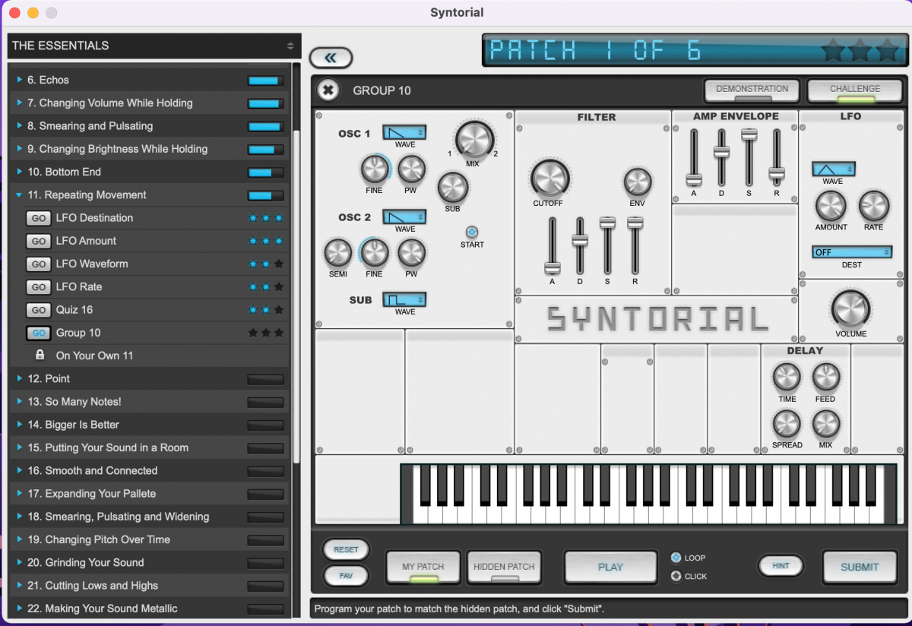Image resolution: width=912 pixels, height=626 pixels.
Task: Click the patch rating stars in the display
Action: [x=860, y=51]
